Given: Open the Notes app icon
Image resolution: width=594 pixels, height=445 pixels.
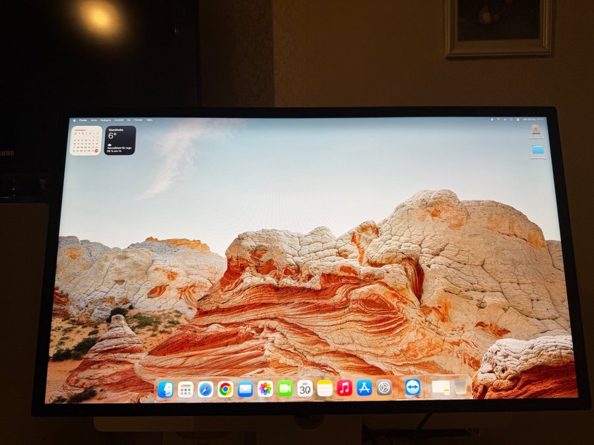Looking at the screenshot, I should (325, 388).
